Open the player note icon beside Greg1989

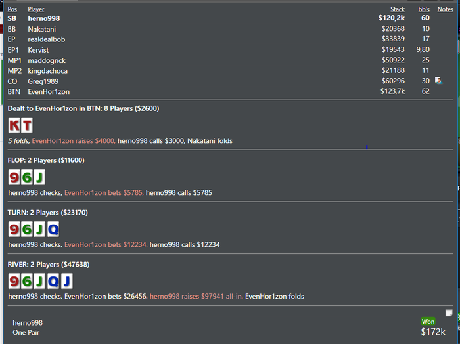[x=438, y=81]
